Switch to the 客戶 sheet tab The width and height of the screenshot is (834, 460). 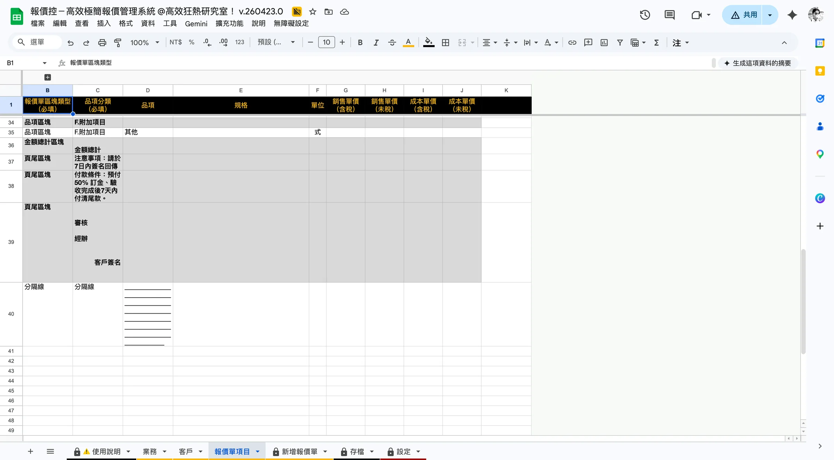tap(186, 452)
